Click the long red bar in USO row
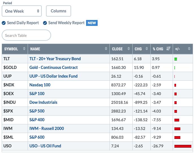This screenshot has height=153, width=195. (x=183, y=146)
